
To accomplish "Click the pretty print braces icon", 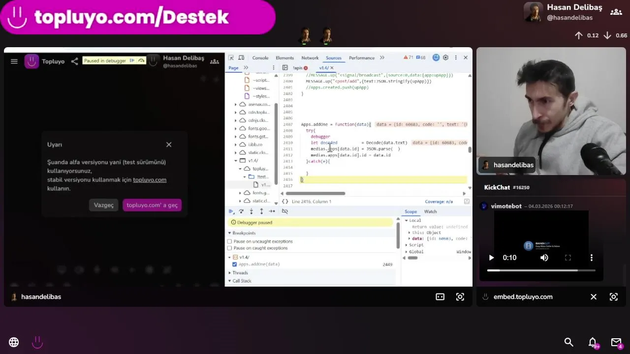I will point(285,202).
